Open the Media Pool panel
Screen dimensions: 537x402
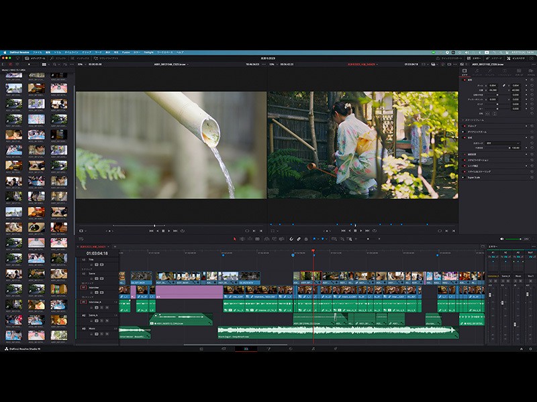coord(35,58)
